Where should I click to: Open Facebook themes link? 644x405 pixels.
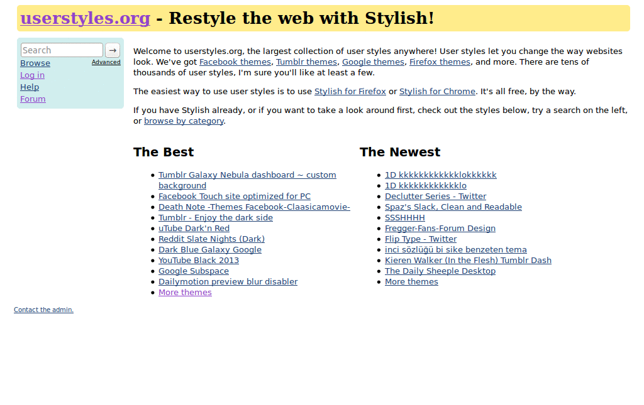(235, 62)
